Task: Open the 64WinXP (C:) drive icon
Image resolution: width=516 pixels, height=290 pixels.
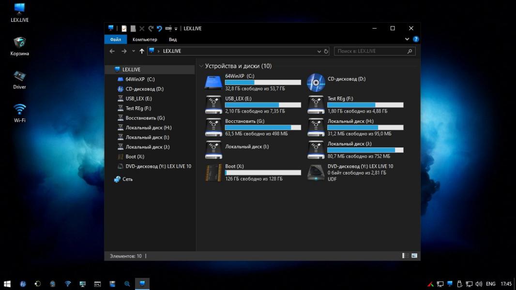Action: (213, 82)
